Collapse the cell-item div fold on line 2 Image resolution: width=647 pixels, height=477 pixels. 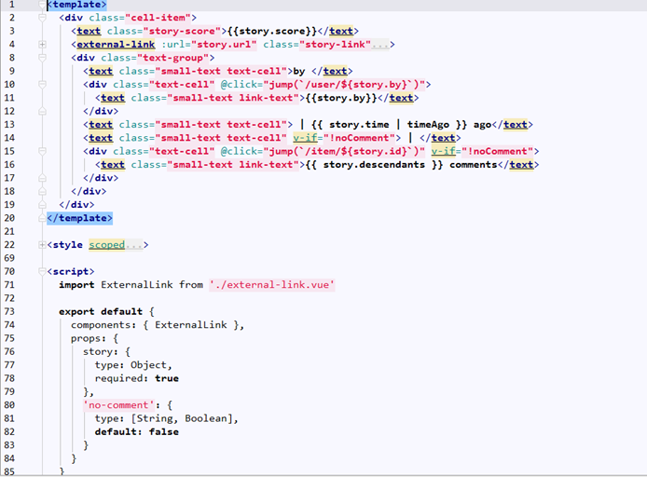pyautogui.click(x=42, y=18)
